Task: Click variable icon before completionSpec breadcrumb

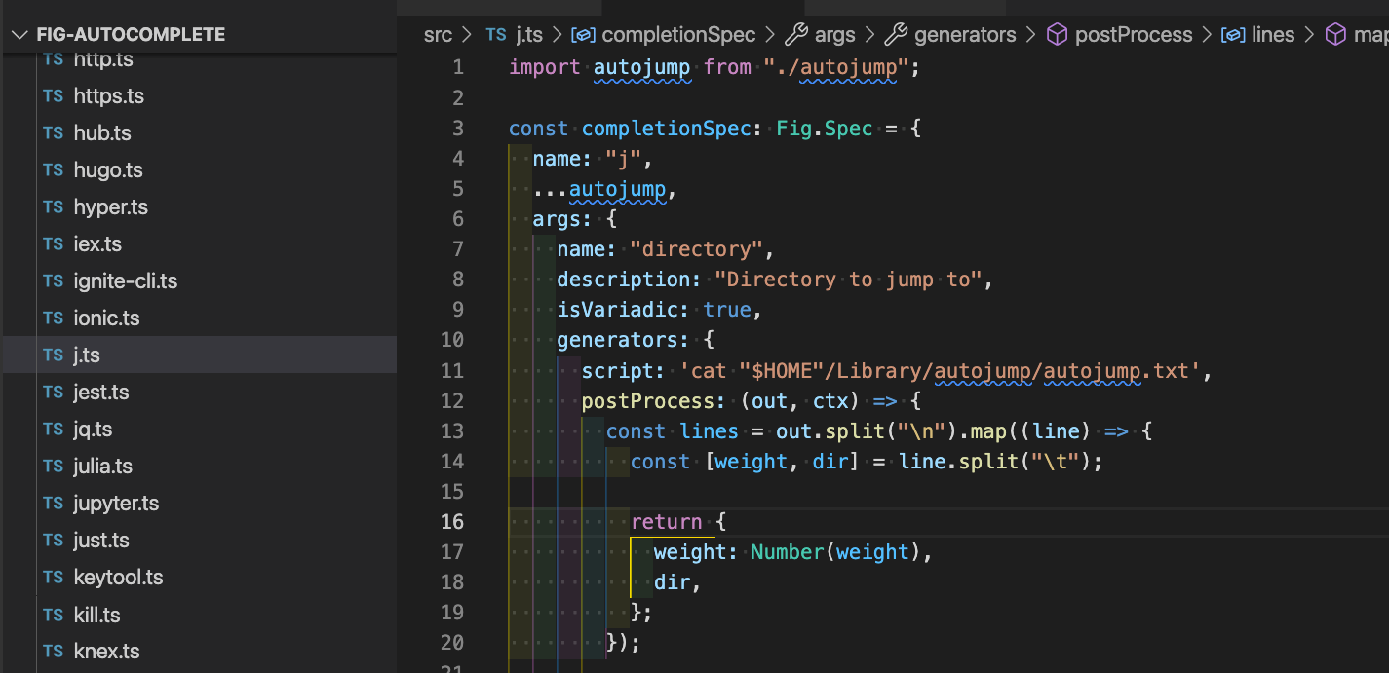Action: click(x=583, y=35)
